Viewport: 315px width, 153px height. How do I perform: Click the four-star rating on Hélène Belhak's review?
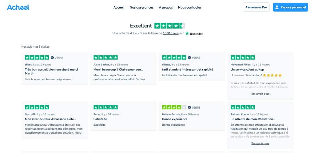174,107
